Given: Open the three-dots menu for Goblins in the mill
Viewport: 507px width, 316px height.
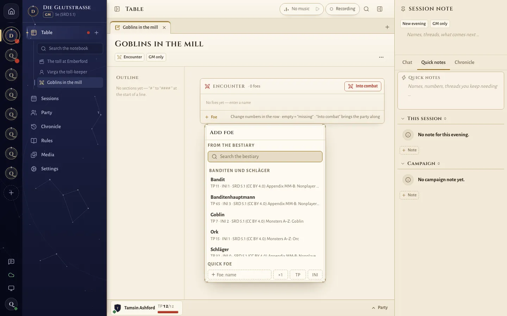Looking at the screenshot, I should tap(381, 57).
